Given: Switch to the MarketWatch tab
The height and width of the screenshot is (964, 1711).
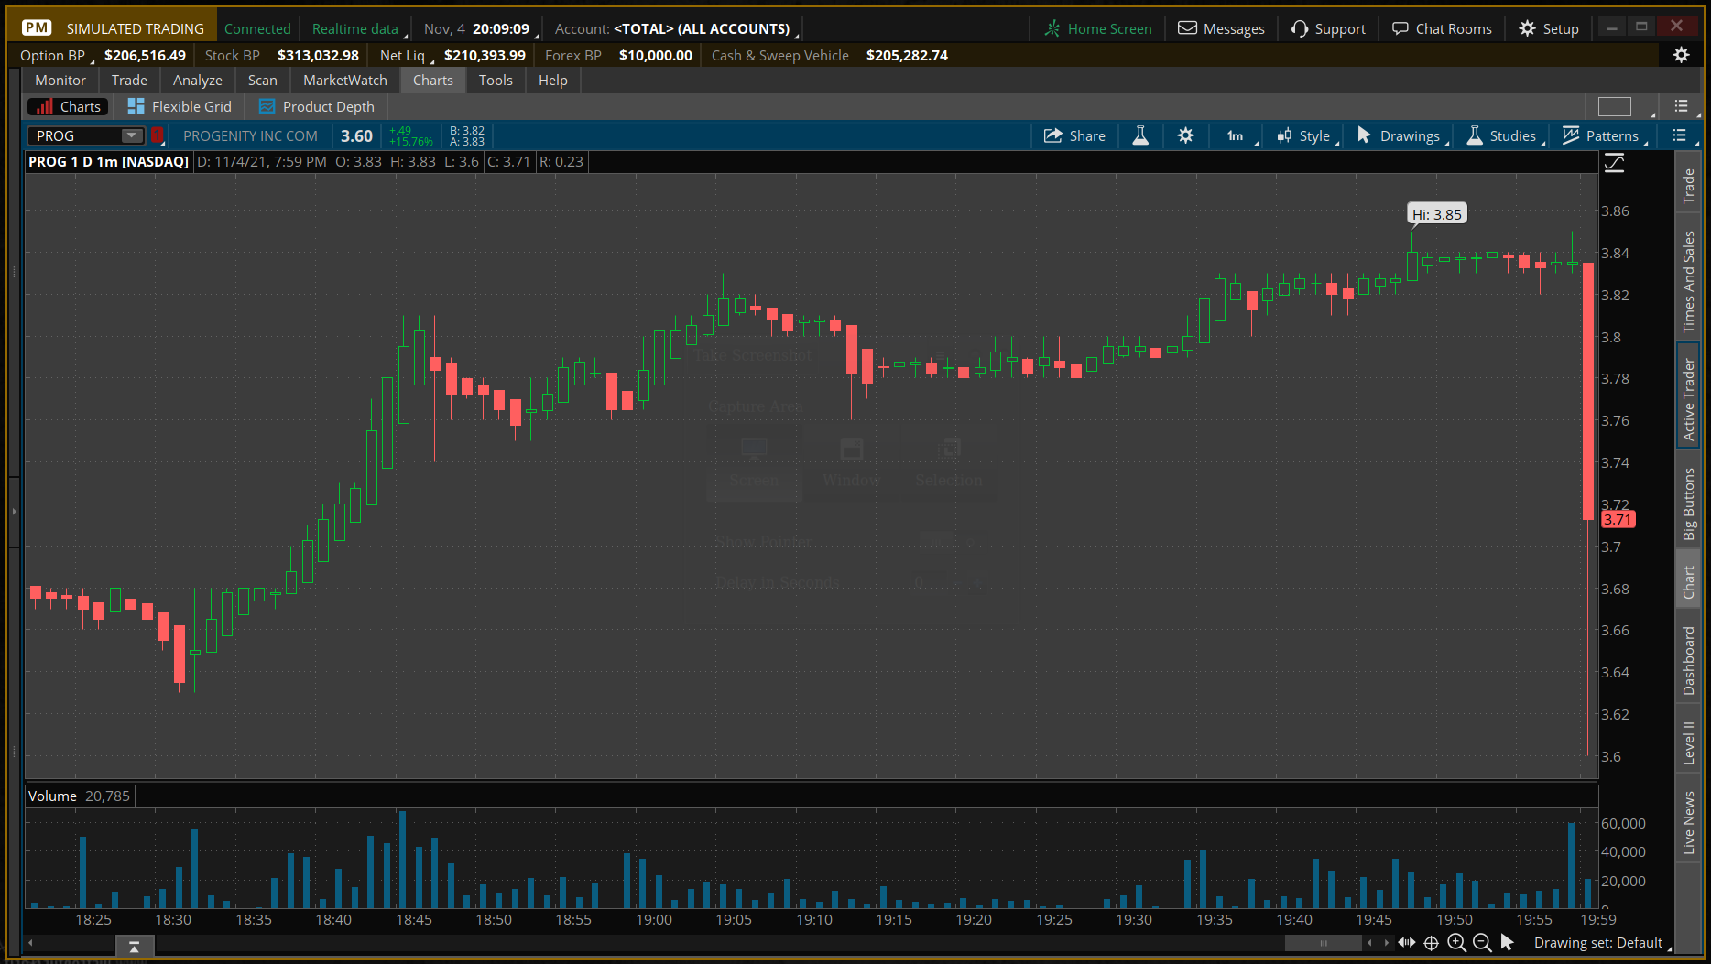Looking at the screenshot, I should coord(345,81).
